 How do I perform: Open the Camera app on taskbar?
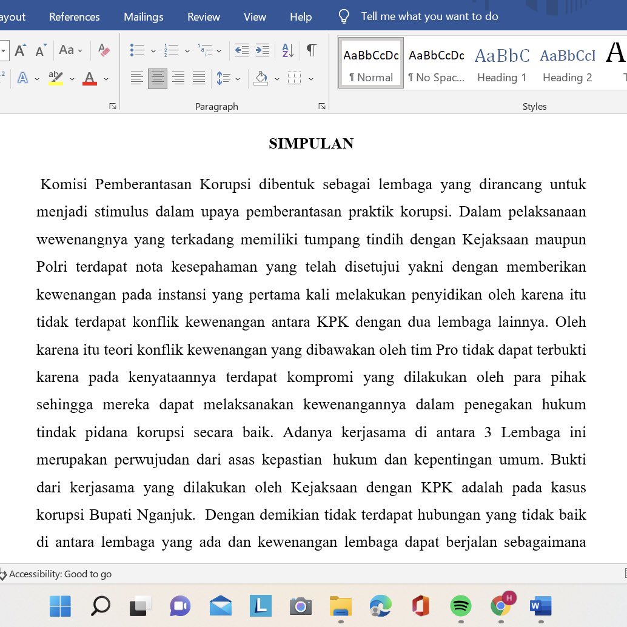301,606
